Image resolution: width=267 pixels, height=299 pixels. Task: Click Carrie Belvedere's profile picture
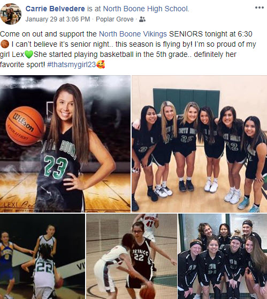[11, 14]
